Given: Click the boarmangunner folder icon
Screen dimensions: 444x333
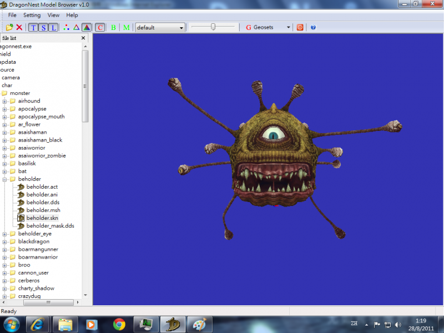Looking at the screenshot, I should (13, 249).
